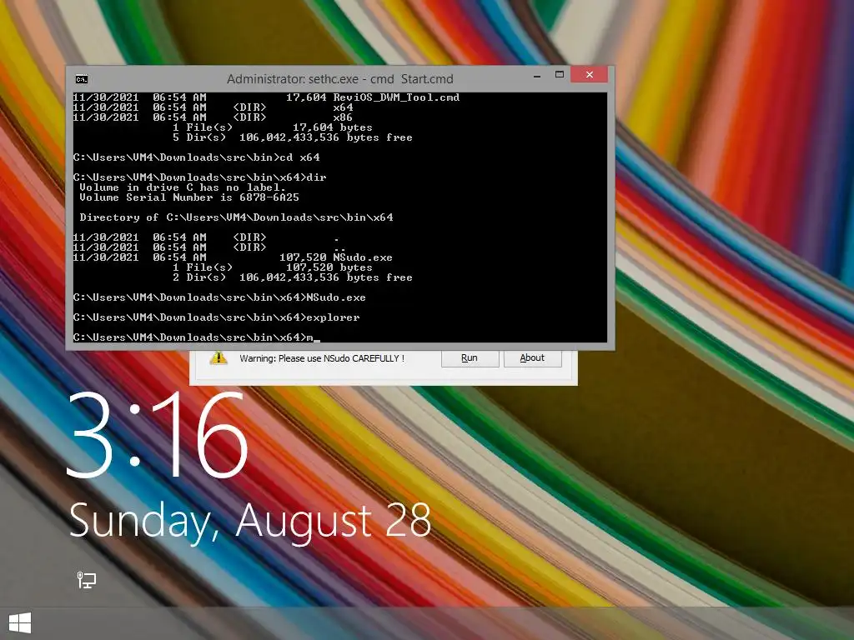The width and height of the screenshot is (854, 640).
Task: Click the 'Volume in drive C has no label.' line
Action: [x=183, y=187]
